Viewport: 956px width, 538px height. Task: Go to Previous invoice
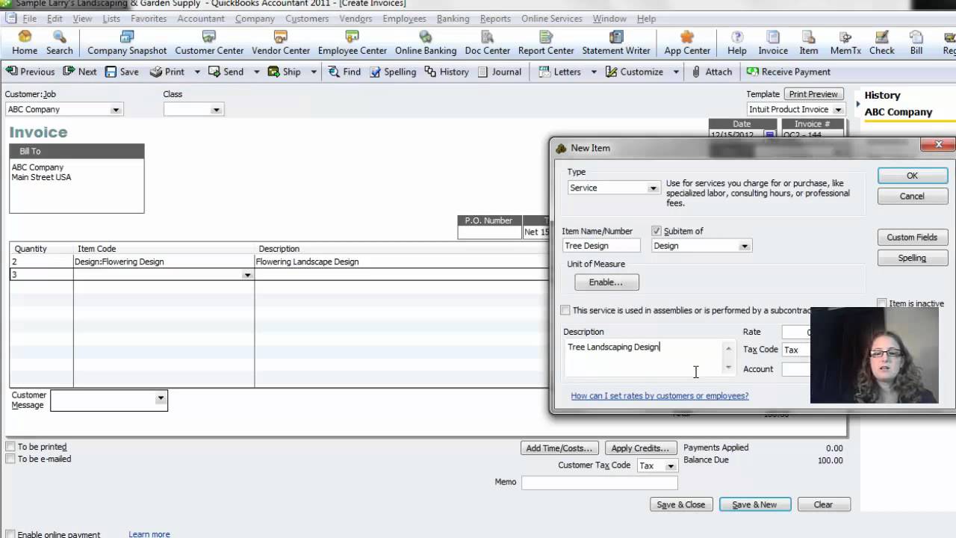point(30,72)
